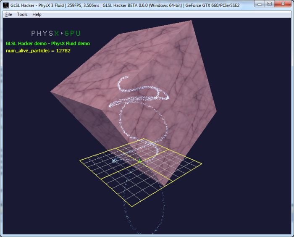Maximize the GLSL Hacker window
The height and width of the screenshot is (237, 294).
[x=270, y=4]
